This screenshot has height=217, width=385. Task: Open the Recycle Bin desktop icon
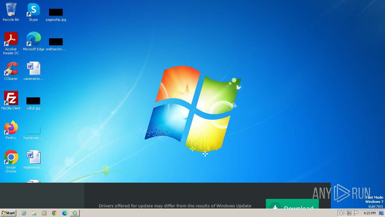click(11, 12)
